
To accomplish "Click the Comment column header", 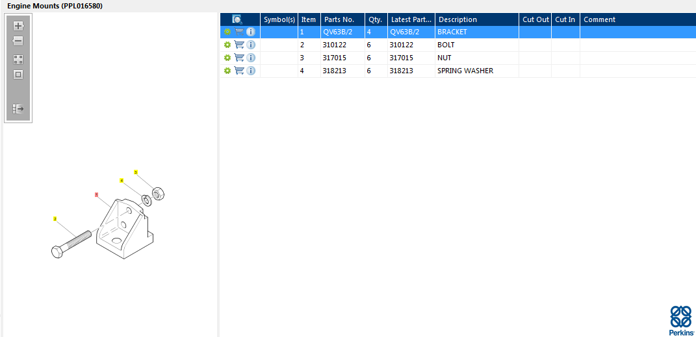I will pos(638,19).
